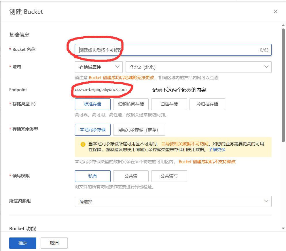Image resolution: width=286 pixels, height=251 pixels.
Task: Click the oss-cn-beijing.aliyuncs.com endpoint text
Action: [x=101, y=90]
